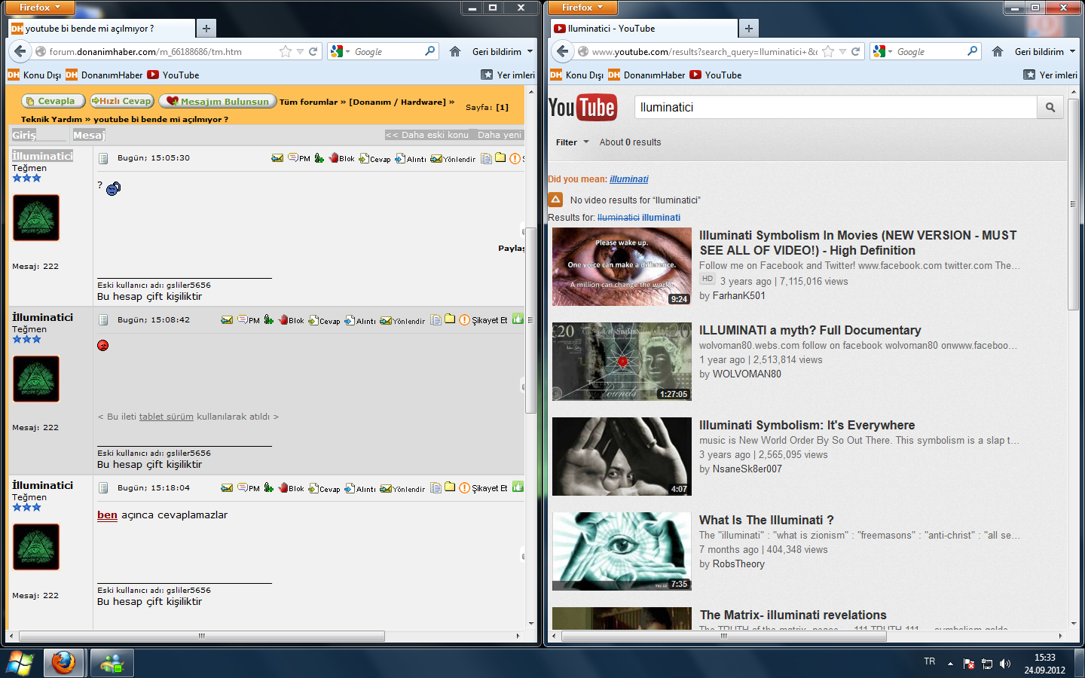Click Yönlendir in the 15:18:04 post
Viewport: 1085px width, 678px height.
(x=402, y=489)
